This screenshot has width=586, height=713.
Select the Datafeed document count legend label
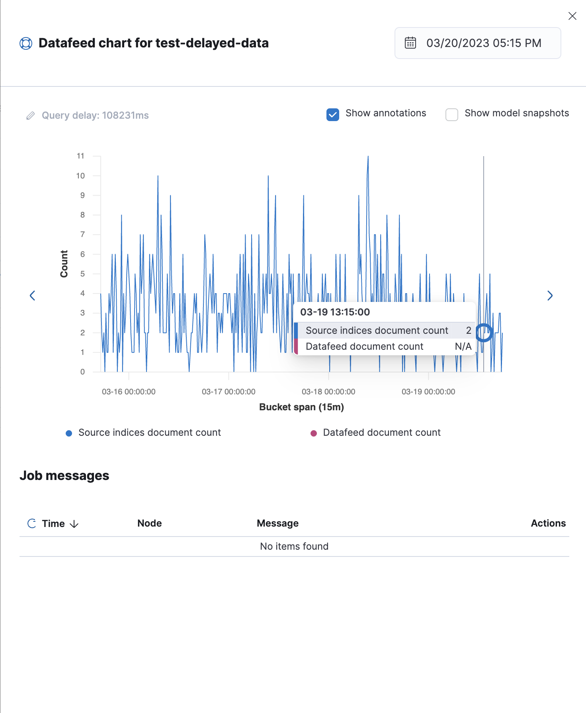pyautogui.click(x=381, y=433)
